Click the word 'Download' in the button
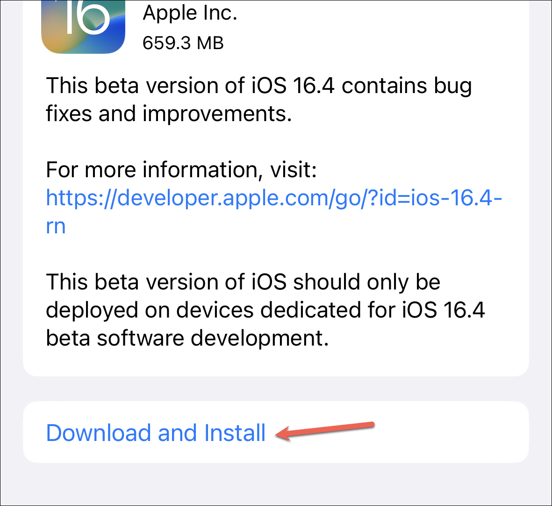Viewport: 552px width, 506px height. point(99,433)
